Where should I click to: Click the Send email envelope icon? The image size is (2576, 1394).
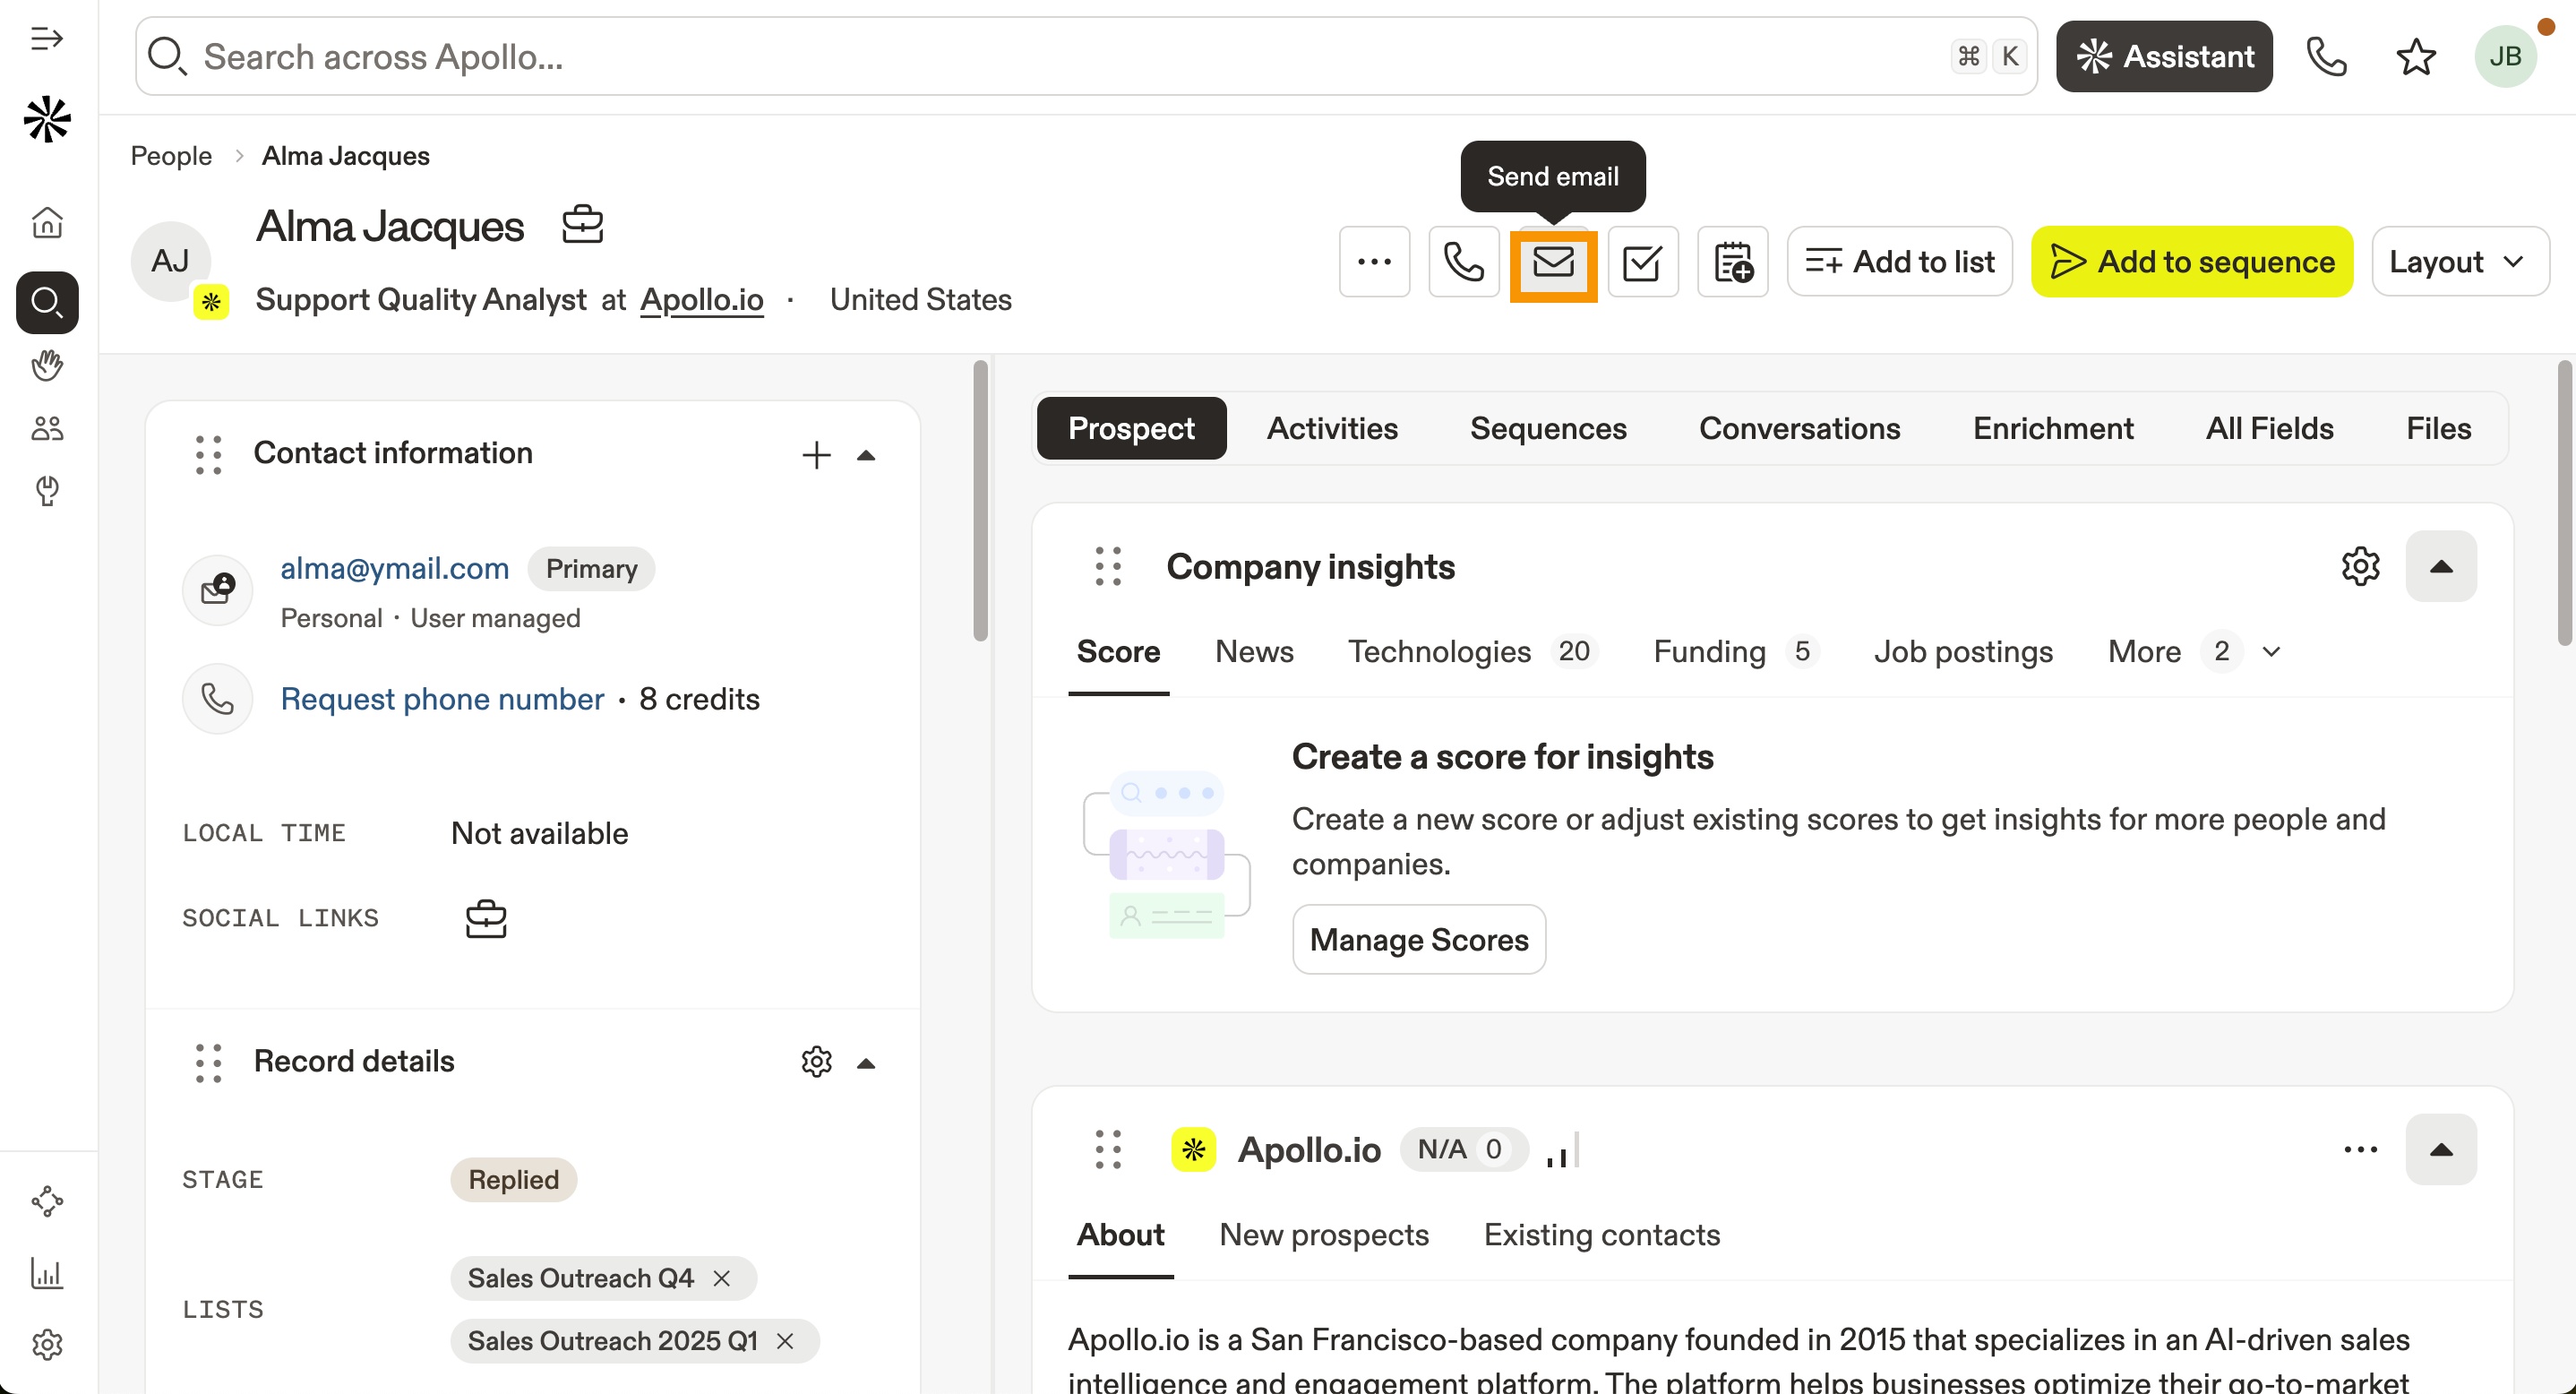(x=1552, y=263)
